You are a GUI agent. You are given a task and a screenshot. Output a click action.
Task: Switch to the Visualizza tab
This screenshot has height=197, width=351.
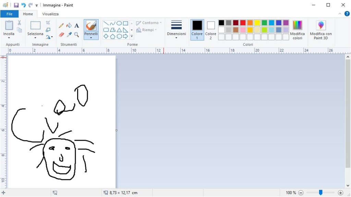(x=50, y=14)
